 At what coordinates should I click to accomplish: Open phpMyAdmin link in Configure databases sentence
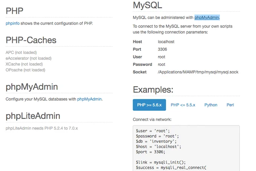click(89, 99)
